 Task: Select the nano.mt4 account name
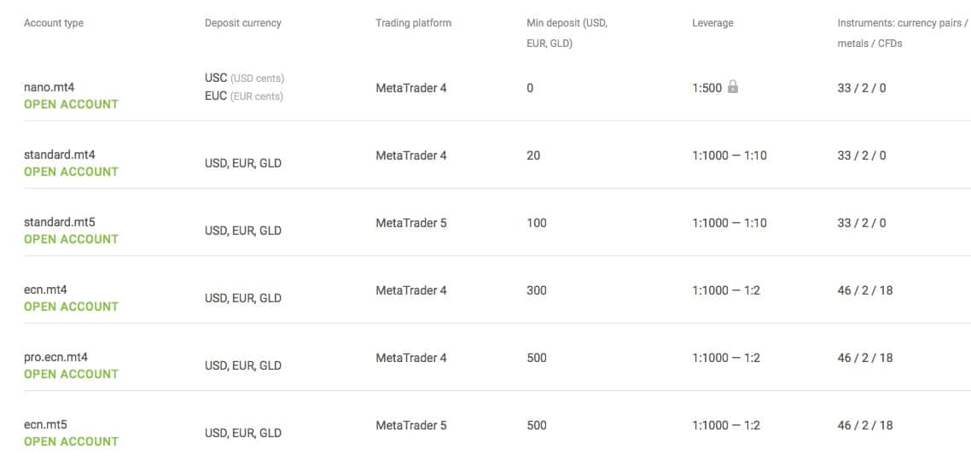[x=49, y=87]
